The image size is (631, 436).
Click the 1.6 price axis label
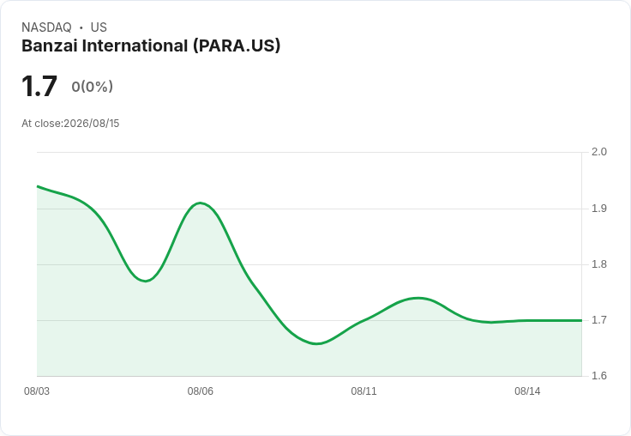pyautogui.click(x=598, y=376)
